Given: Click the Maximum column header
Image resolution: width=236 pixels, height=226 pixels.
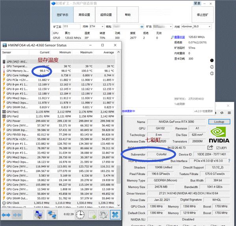Looking at the screenshot, I should click(87, 52).
